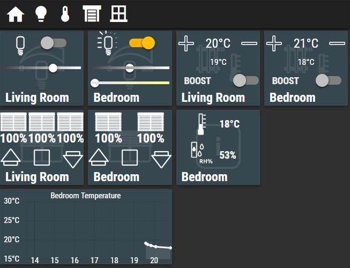Open the blinds page icon
The height and width of the screenshot is (268, 350).
pos(92,14)
